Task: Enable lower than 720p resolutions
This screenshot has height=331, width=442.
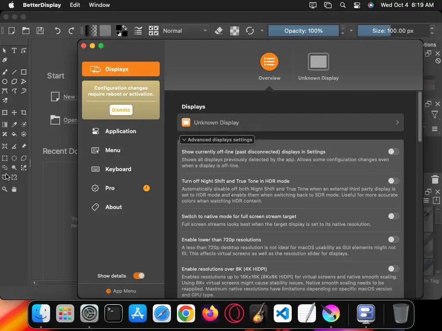Action: point(393,240)
